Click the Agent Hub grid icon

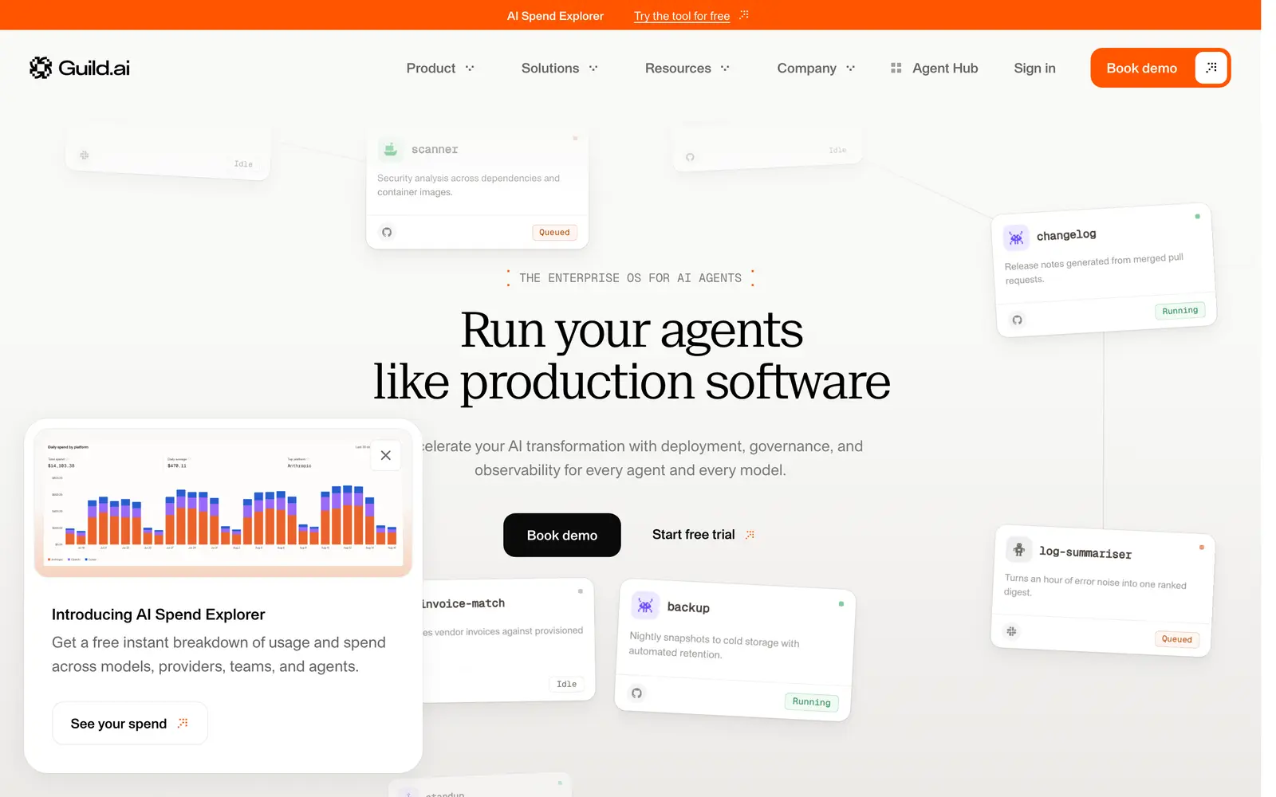pyautogui.click(x=896, y=69)
